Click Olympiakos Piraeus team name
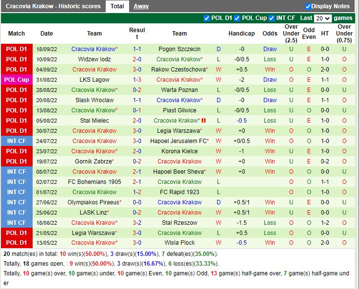 [x=94, y=202]
